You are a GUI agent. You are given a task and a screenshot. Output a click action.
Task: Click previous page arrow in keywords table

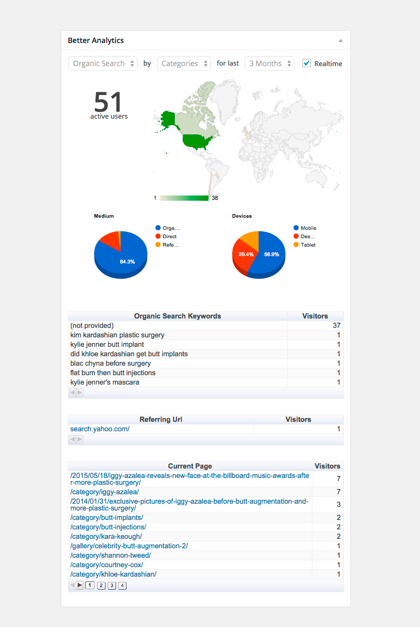[x=72, y=392]
